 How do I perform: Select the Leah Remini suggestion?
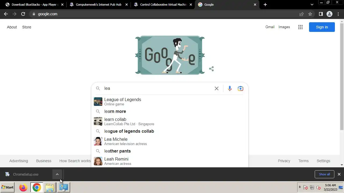[x=170, y=161]
